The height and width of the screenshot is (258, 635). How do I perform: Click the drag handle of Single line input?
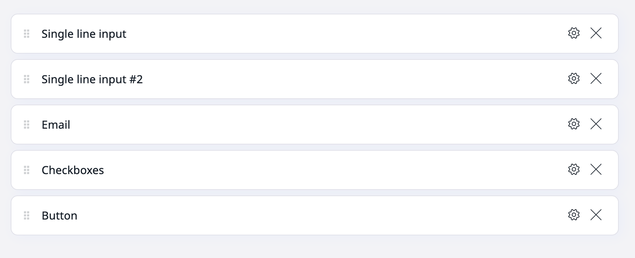coord(26,33)
